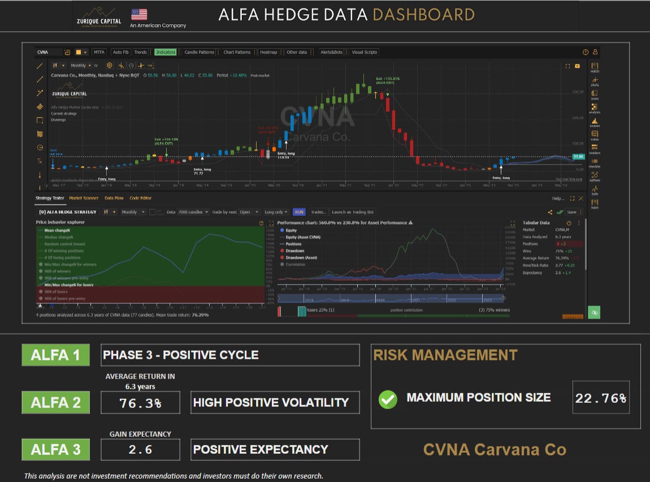
Task: Toggle the green eye visibility button
Action: point(594,313)
